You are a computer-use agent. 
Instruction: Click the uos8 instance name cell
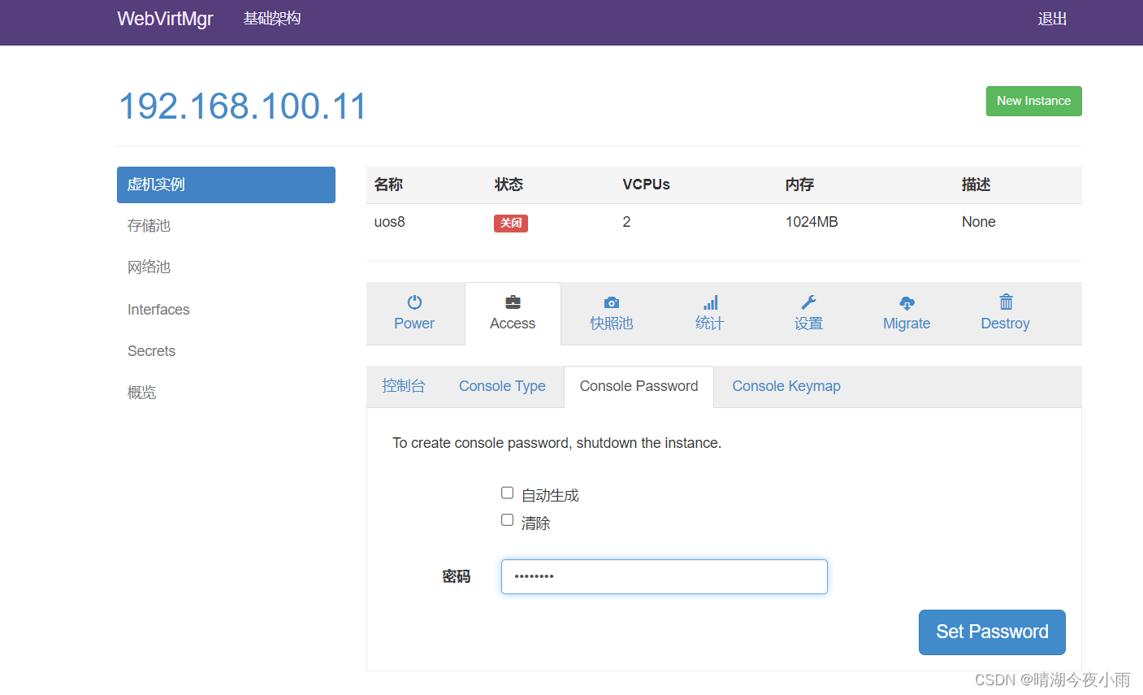389,222
